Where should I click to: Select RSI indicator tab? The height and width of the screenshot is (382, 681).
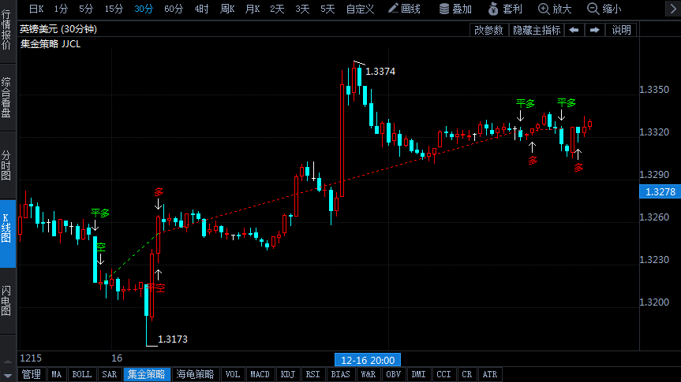pos(312,374)
